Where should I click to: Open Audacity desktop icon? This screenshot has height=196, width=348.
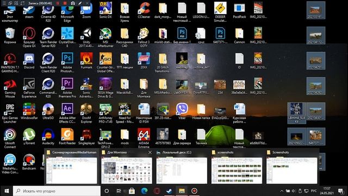click(x=48, y=137)
